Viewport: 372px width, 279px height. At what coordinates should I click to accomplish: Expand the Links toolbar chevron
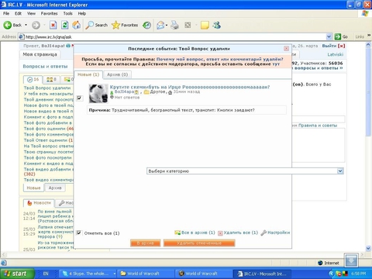(x=369, y=36)
